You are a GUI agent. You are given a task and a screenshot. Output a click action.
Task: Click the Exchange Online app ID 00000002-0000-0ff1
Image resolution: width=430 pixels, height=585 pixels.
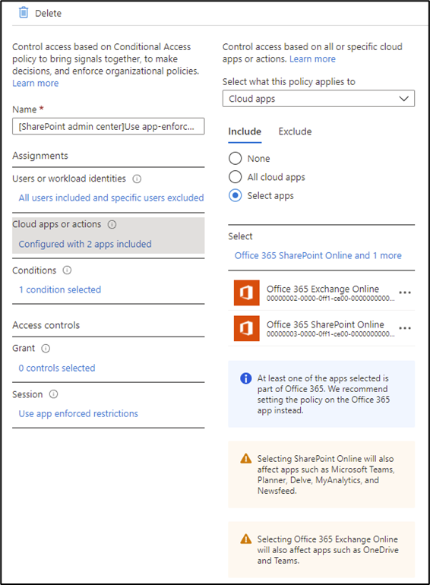[330, 299]
